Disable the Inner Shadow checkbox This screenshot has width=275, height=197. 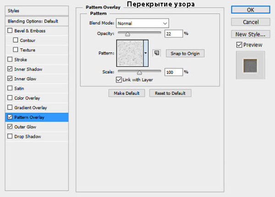(x=10, y=69)
